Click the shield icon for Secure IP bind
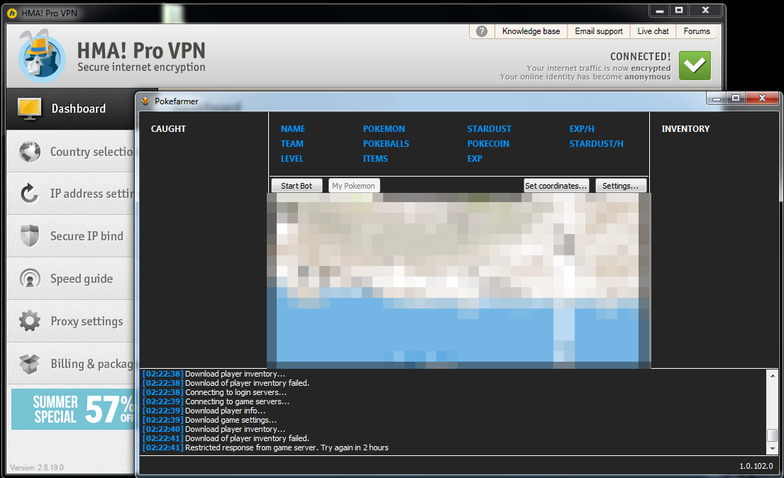Viewport: 784px width, 478px height. pyautogui.click(x=30, y=236)
